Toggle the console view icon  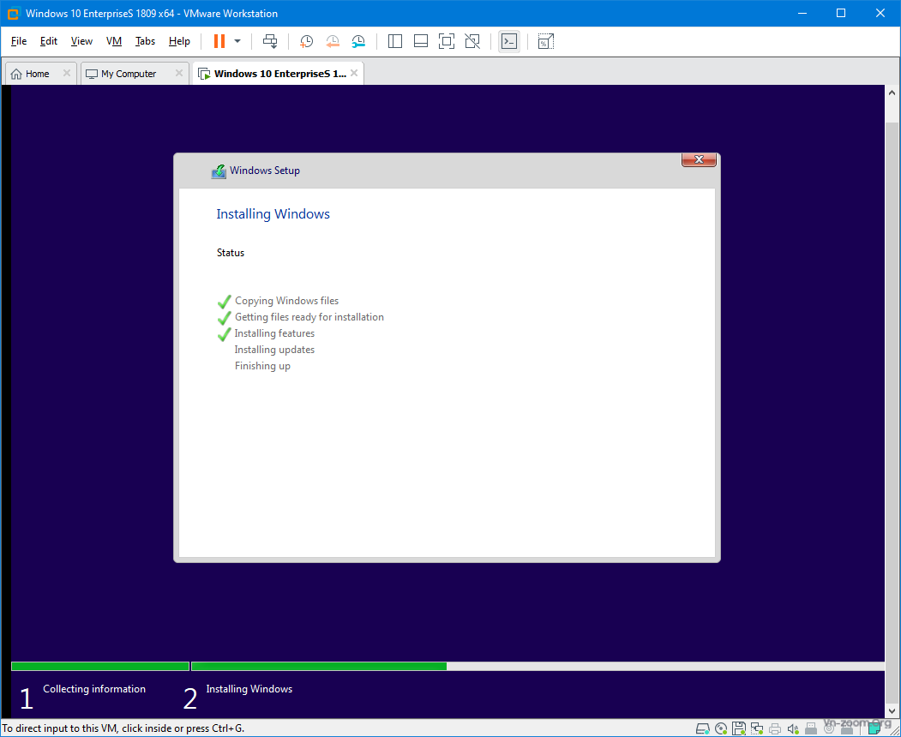coord(509,41)
